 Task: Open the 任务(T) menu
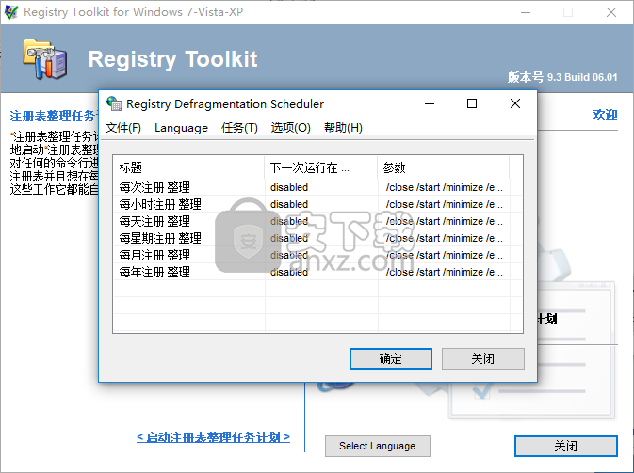pos(239,128)
